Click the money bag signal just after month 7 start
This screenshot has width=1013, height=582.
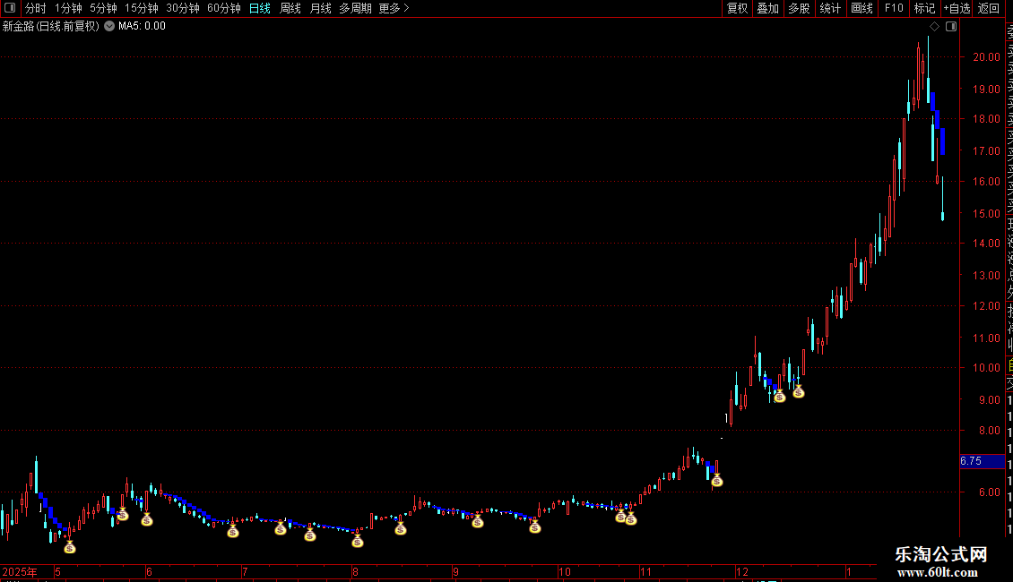pos(280,528)
